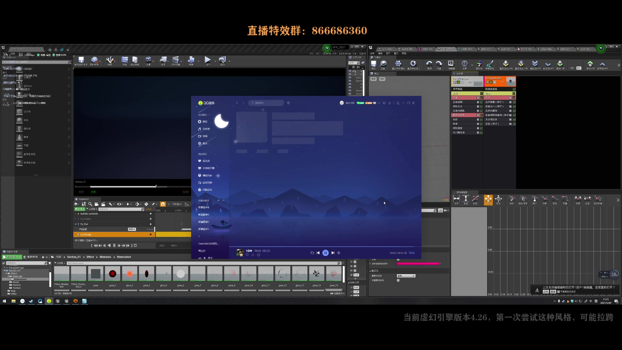The height and width of the screenshot is (350, 622).
Task: Open 音乐馆 in QQ Music sidebar
Action: tap(204, 129)
